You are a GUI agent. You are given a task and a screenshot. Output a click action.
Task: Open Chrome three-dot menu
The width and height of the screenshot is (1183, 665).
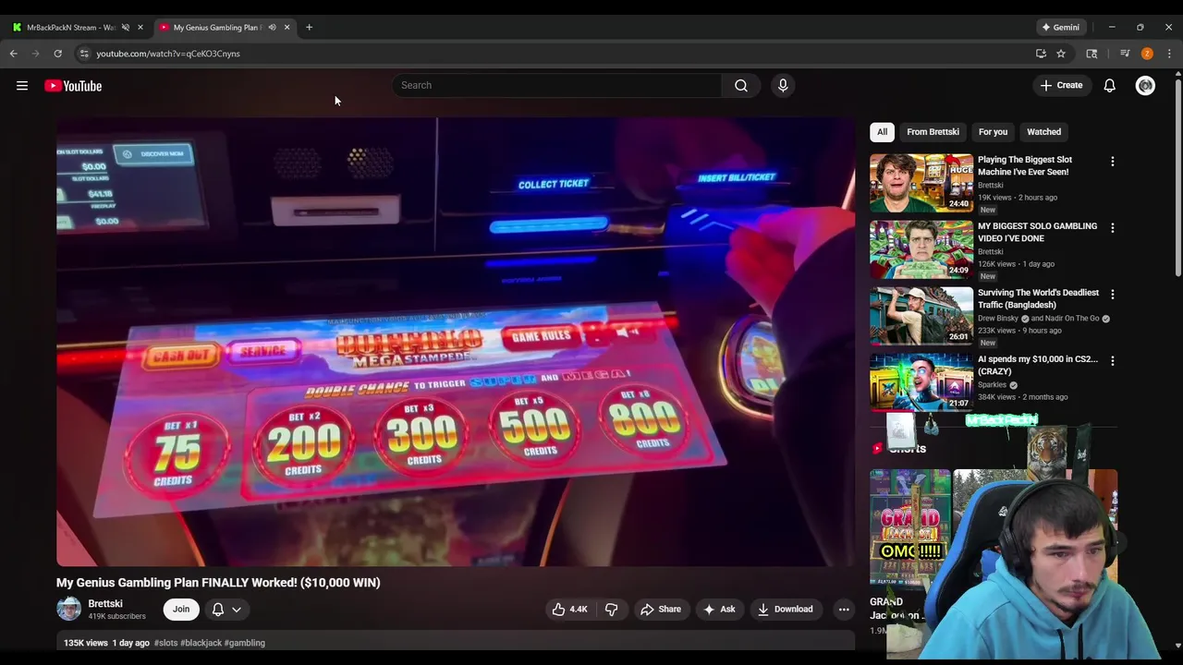click(x=1169, y=54)
